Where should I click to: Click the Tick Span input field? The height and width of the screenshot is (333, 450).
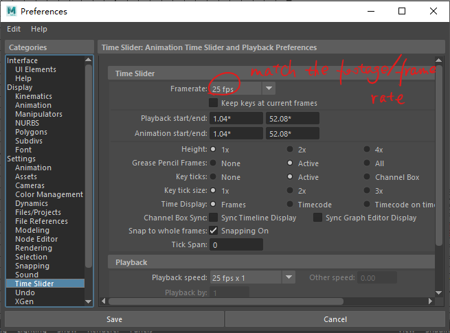[236, 245]
